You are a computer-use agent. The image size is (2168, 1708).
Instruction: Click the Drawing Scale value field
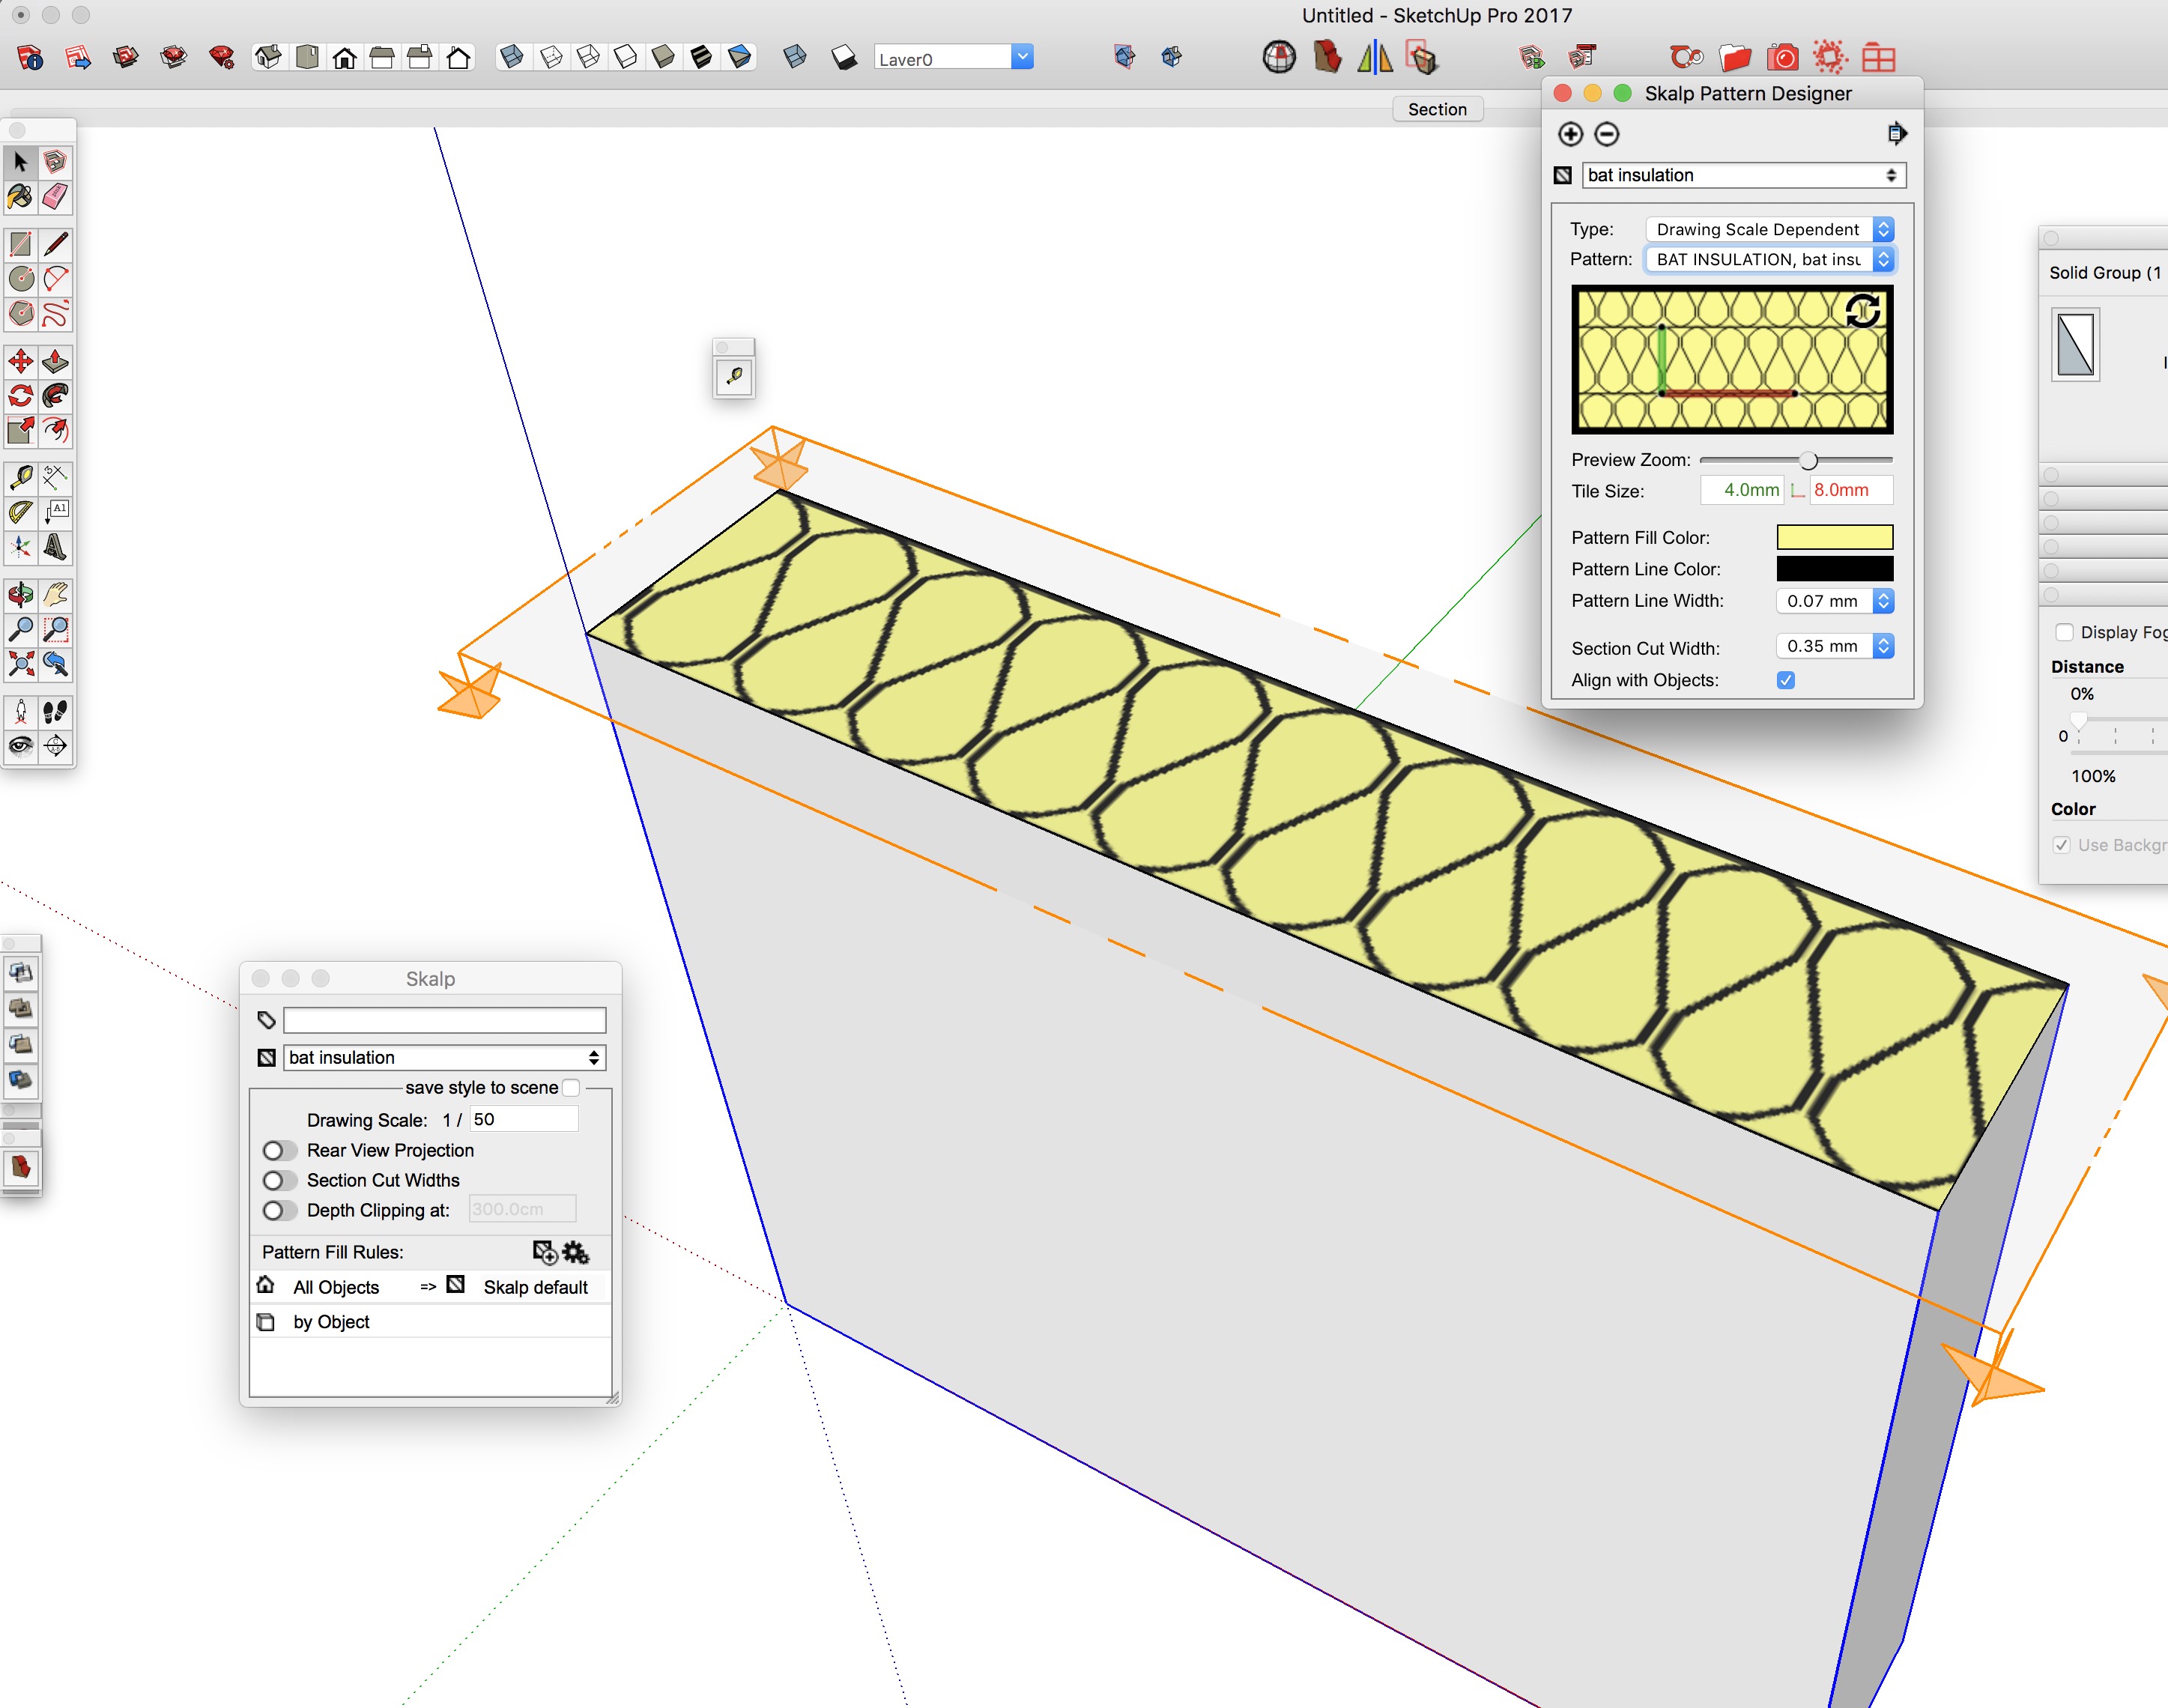point(523,1119)
